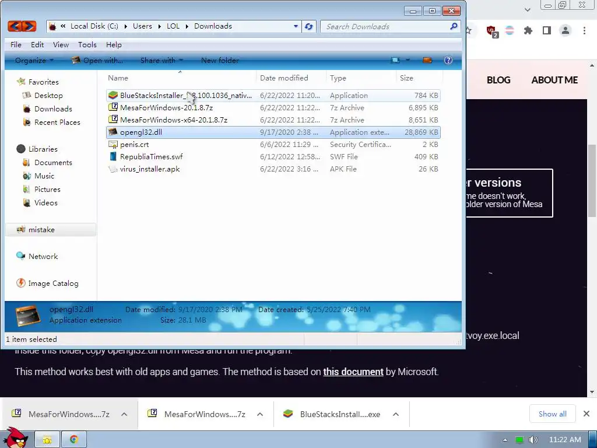Click Open with toolbar button

97,60
